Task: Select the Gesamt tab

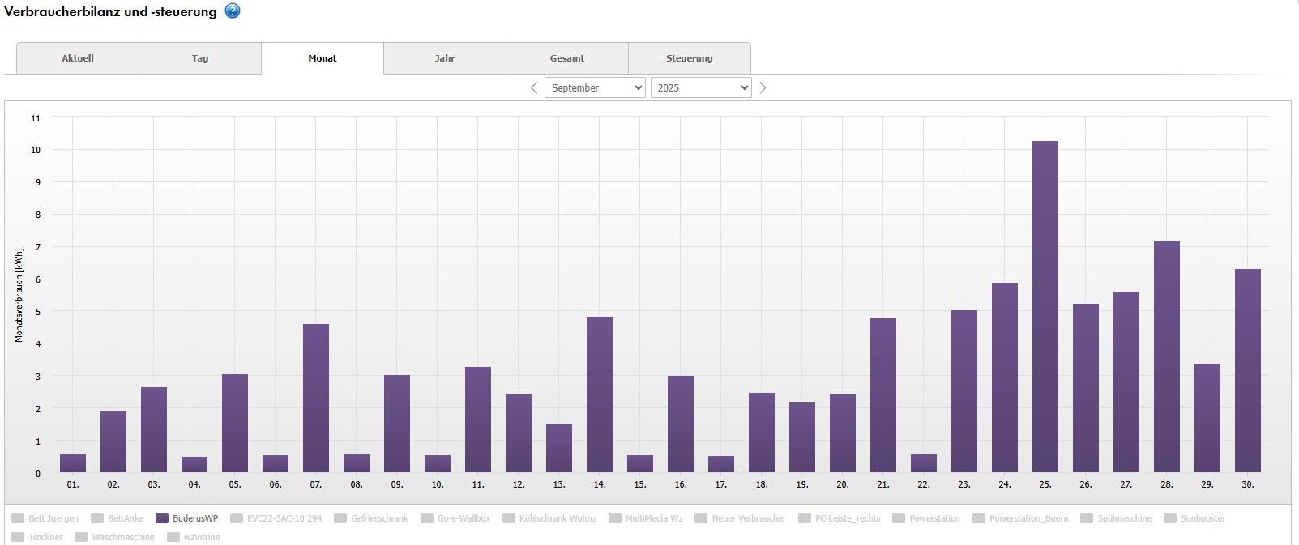Action: [567, 58]
